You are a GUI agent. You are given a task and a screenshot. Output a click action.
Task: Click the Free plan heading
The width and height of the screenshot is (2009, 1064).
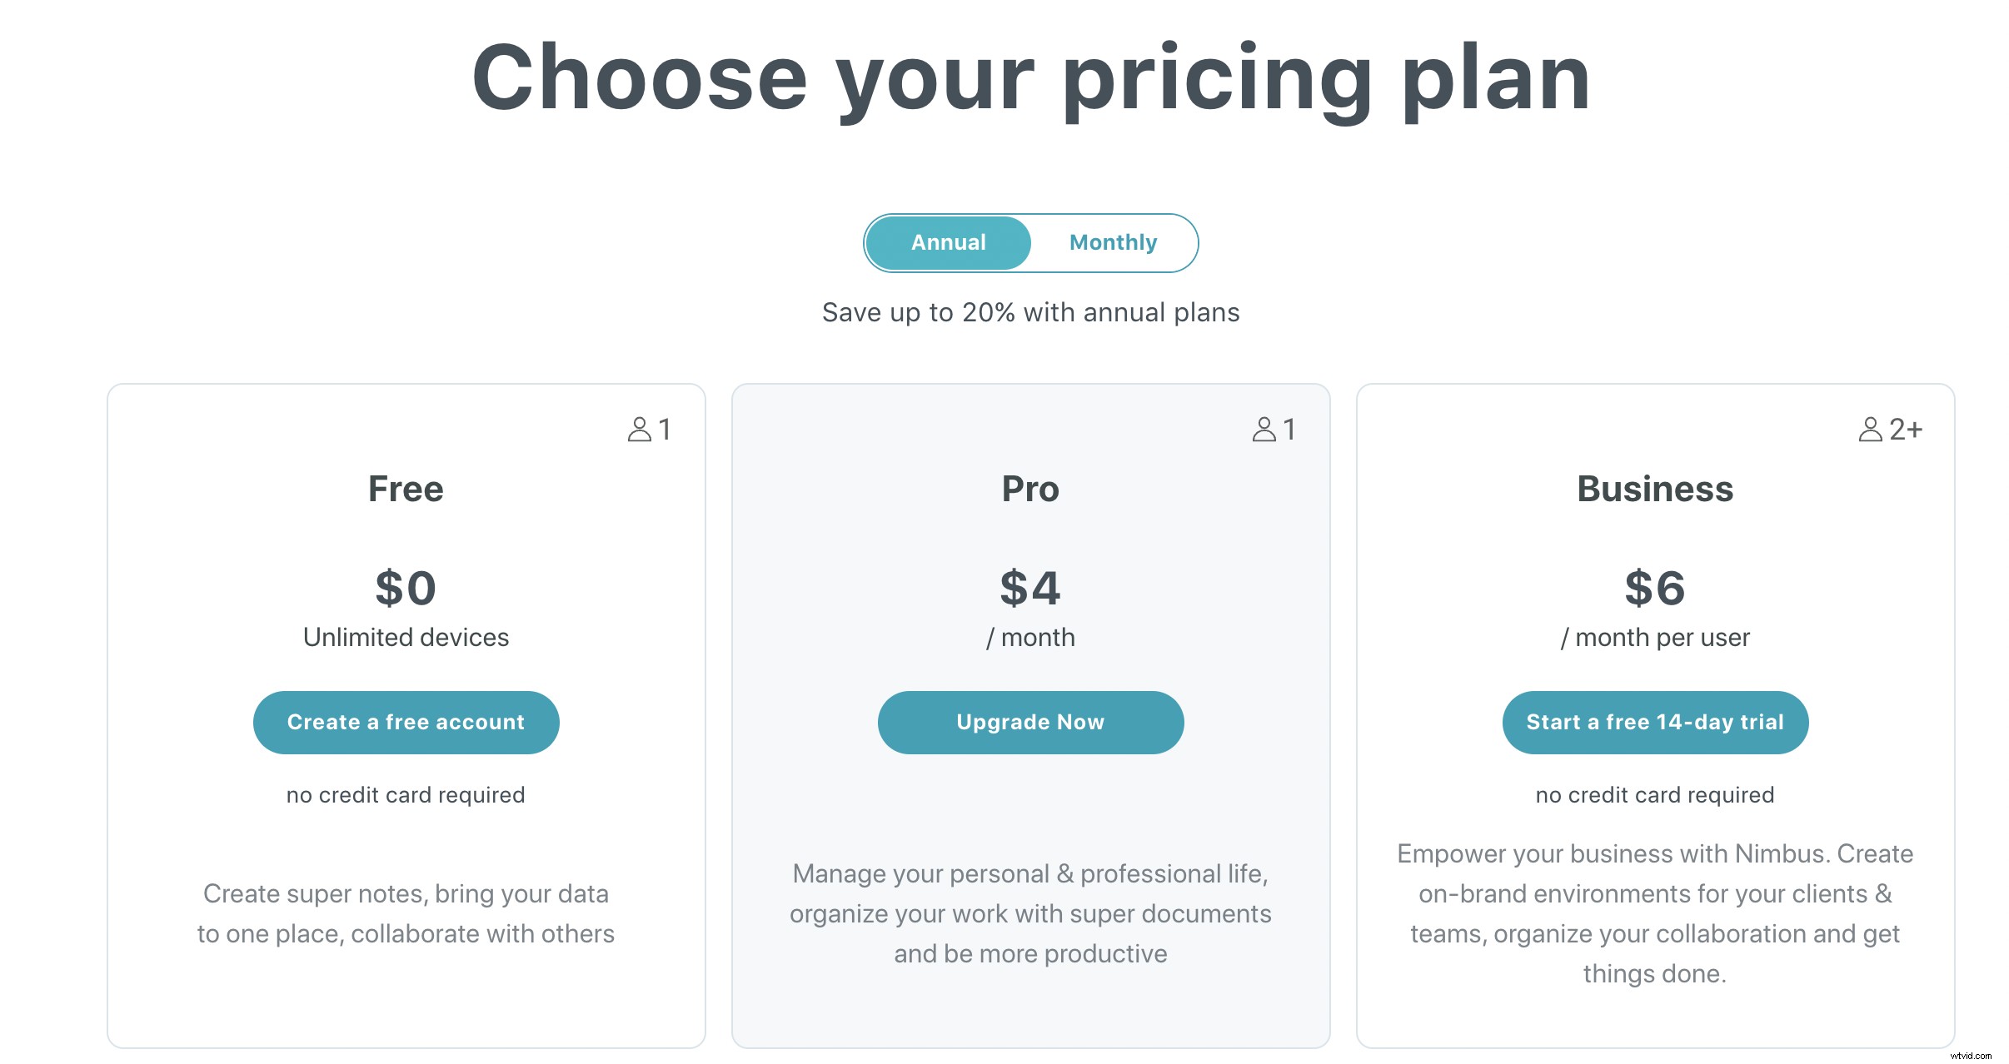pyautogui.click(x=406, y=489)
